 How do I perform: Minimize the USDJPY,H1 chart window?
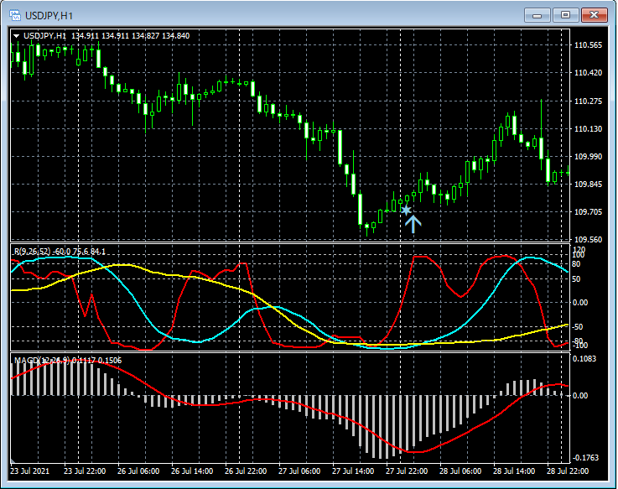tap(538, 15)
